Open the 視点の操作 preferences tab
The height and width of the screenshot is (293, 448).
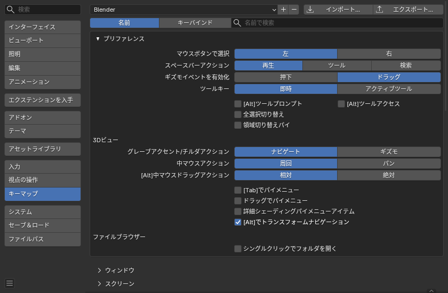click(x=43, y=180)
